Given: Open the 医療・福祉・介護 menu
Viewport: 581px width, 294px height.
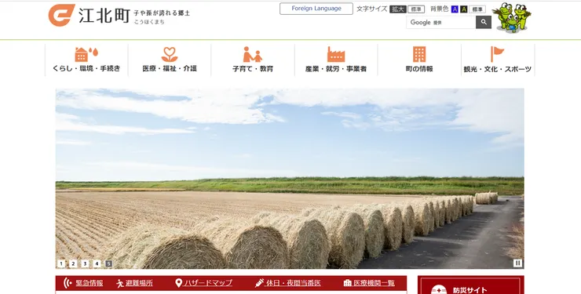Looking at the screenshot, I should [x=170, y=68].
